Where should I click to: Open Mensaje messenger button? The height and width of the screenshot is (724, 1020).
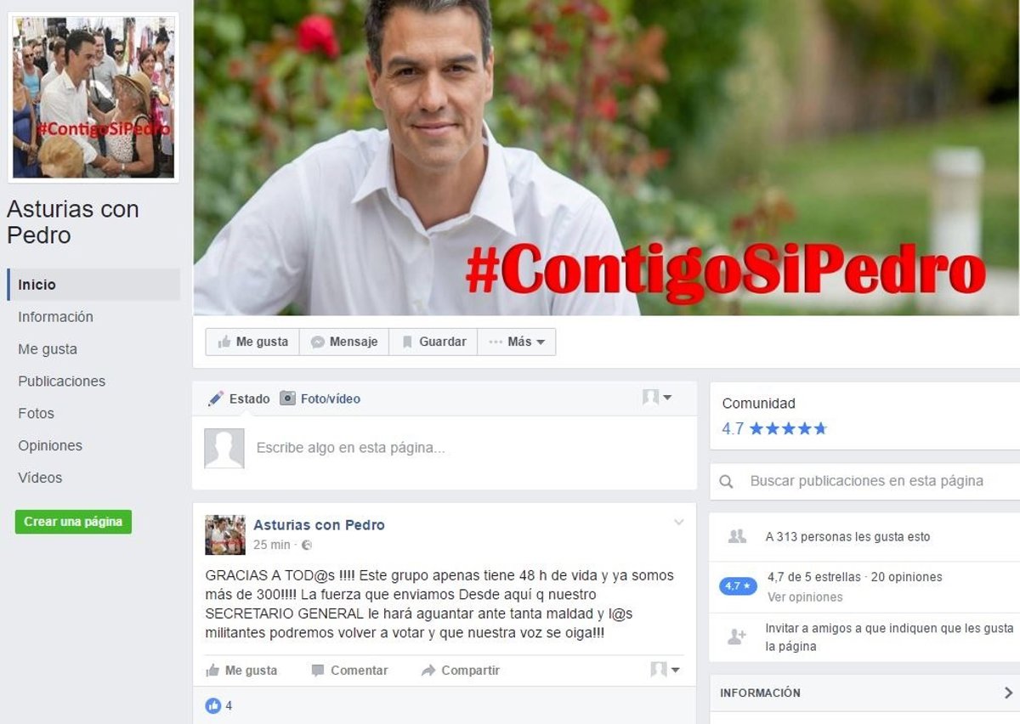(343, 342)
